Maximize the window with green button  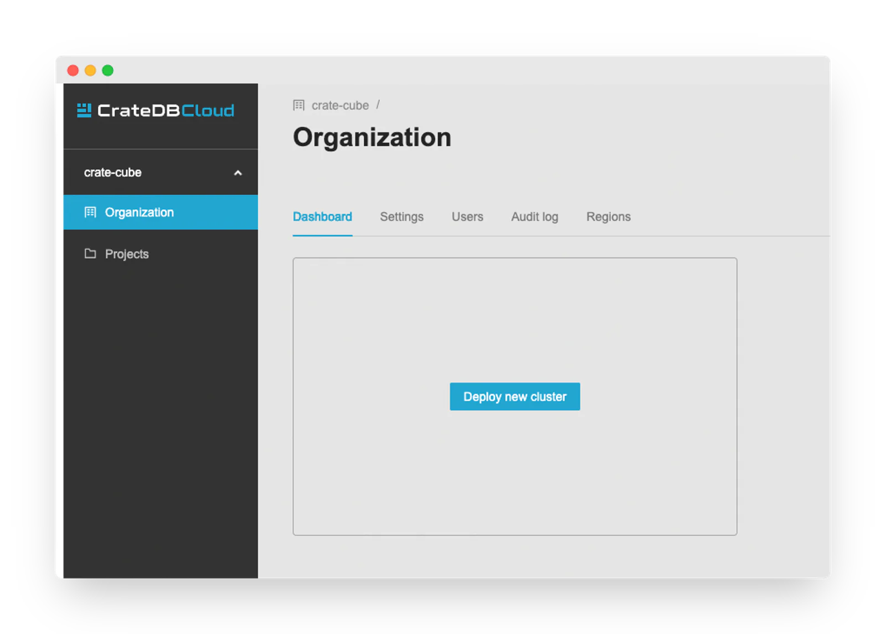[x=108, y=70]
